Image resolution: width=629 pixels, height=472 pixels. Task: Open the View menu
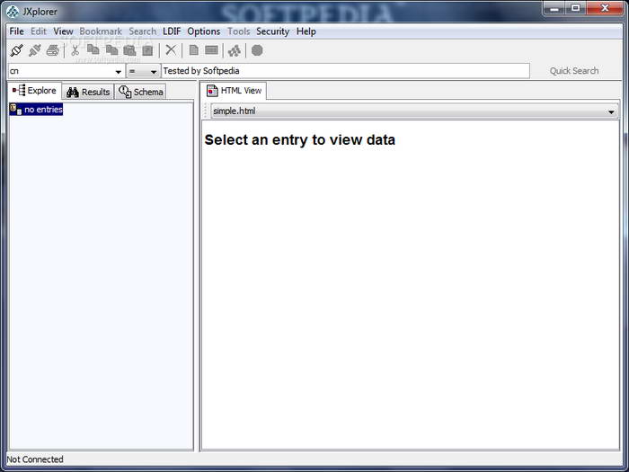64,31
